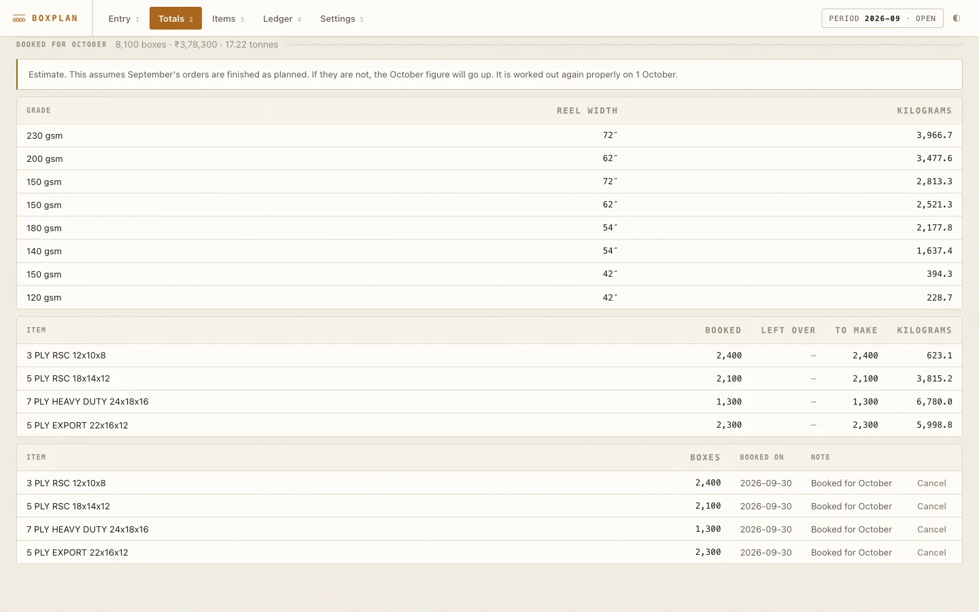This screenshot has width=979, height=612.
Task: Click the BOXES column header
Action: click(x=705, y=458)
